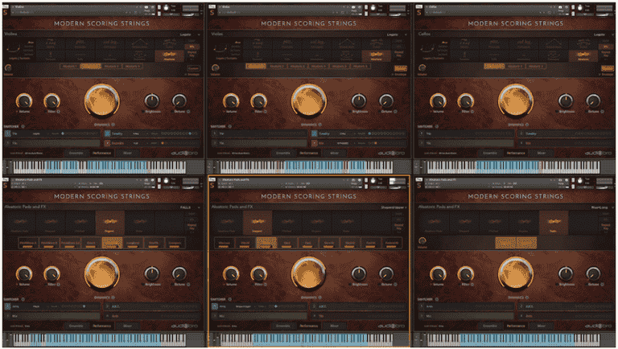Select the first pad category in the FALLS instrument

pos(19,223)
